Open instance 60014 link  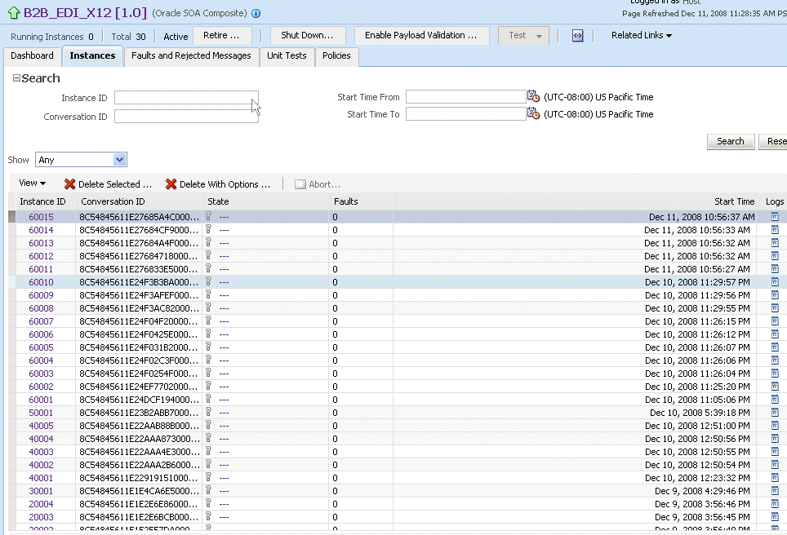coord(41,230)
